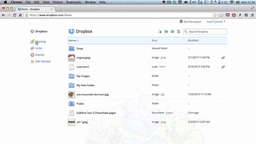Open the Sharing page link
Image resolution: width=256 pixels, height=144 pixels.
click(x=40, y=42)
